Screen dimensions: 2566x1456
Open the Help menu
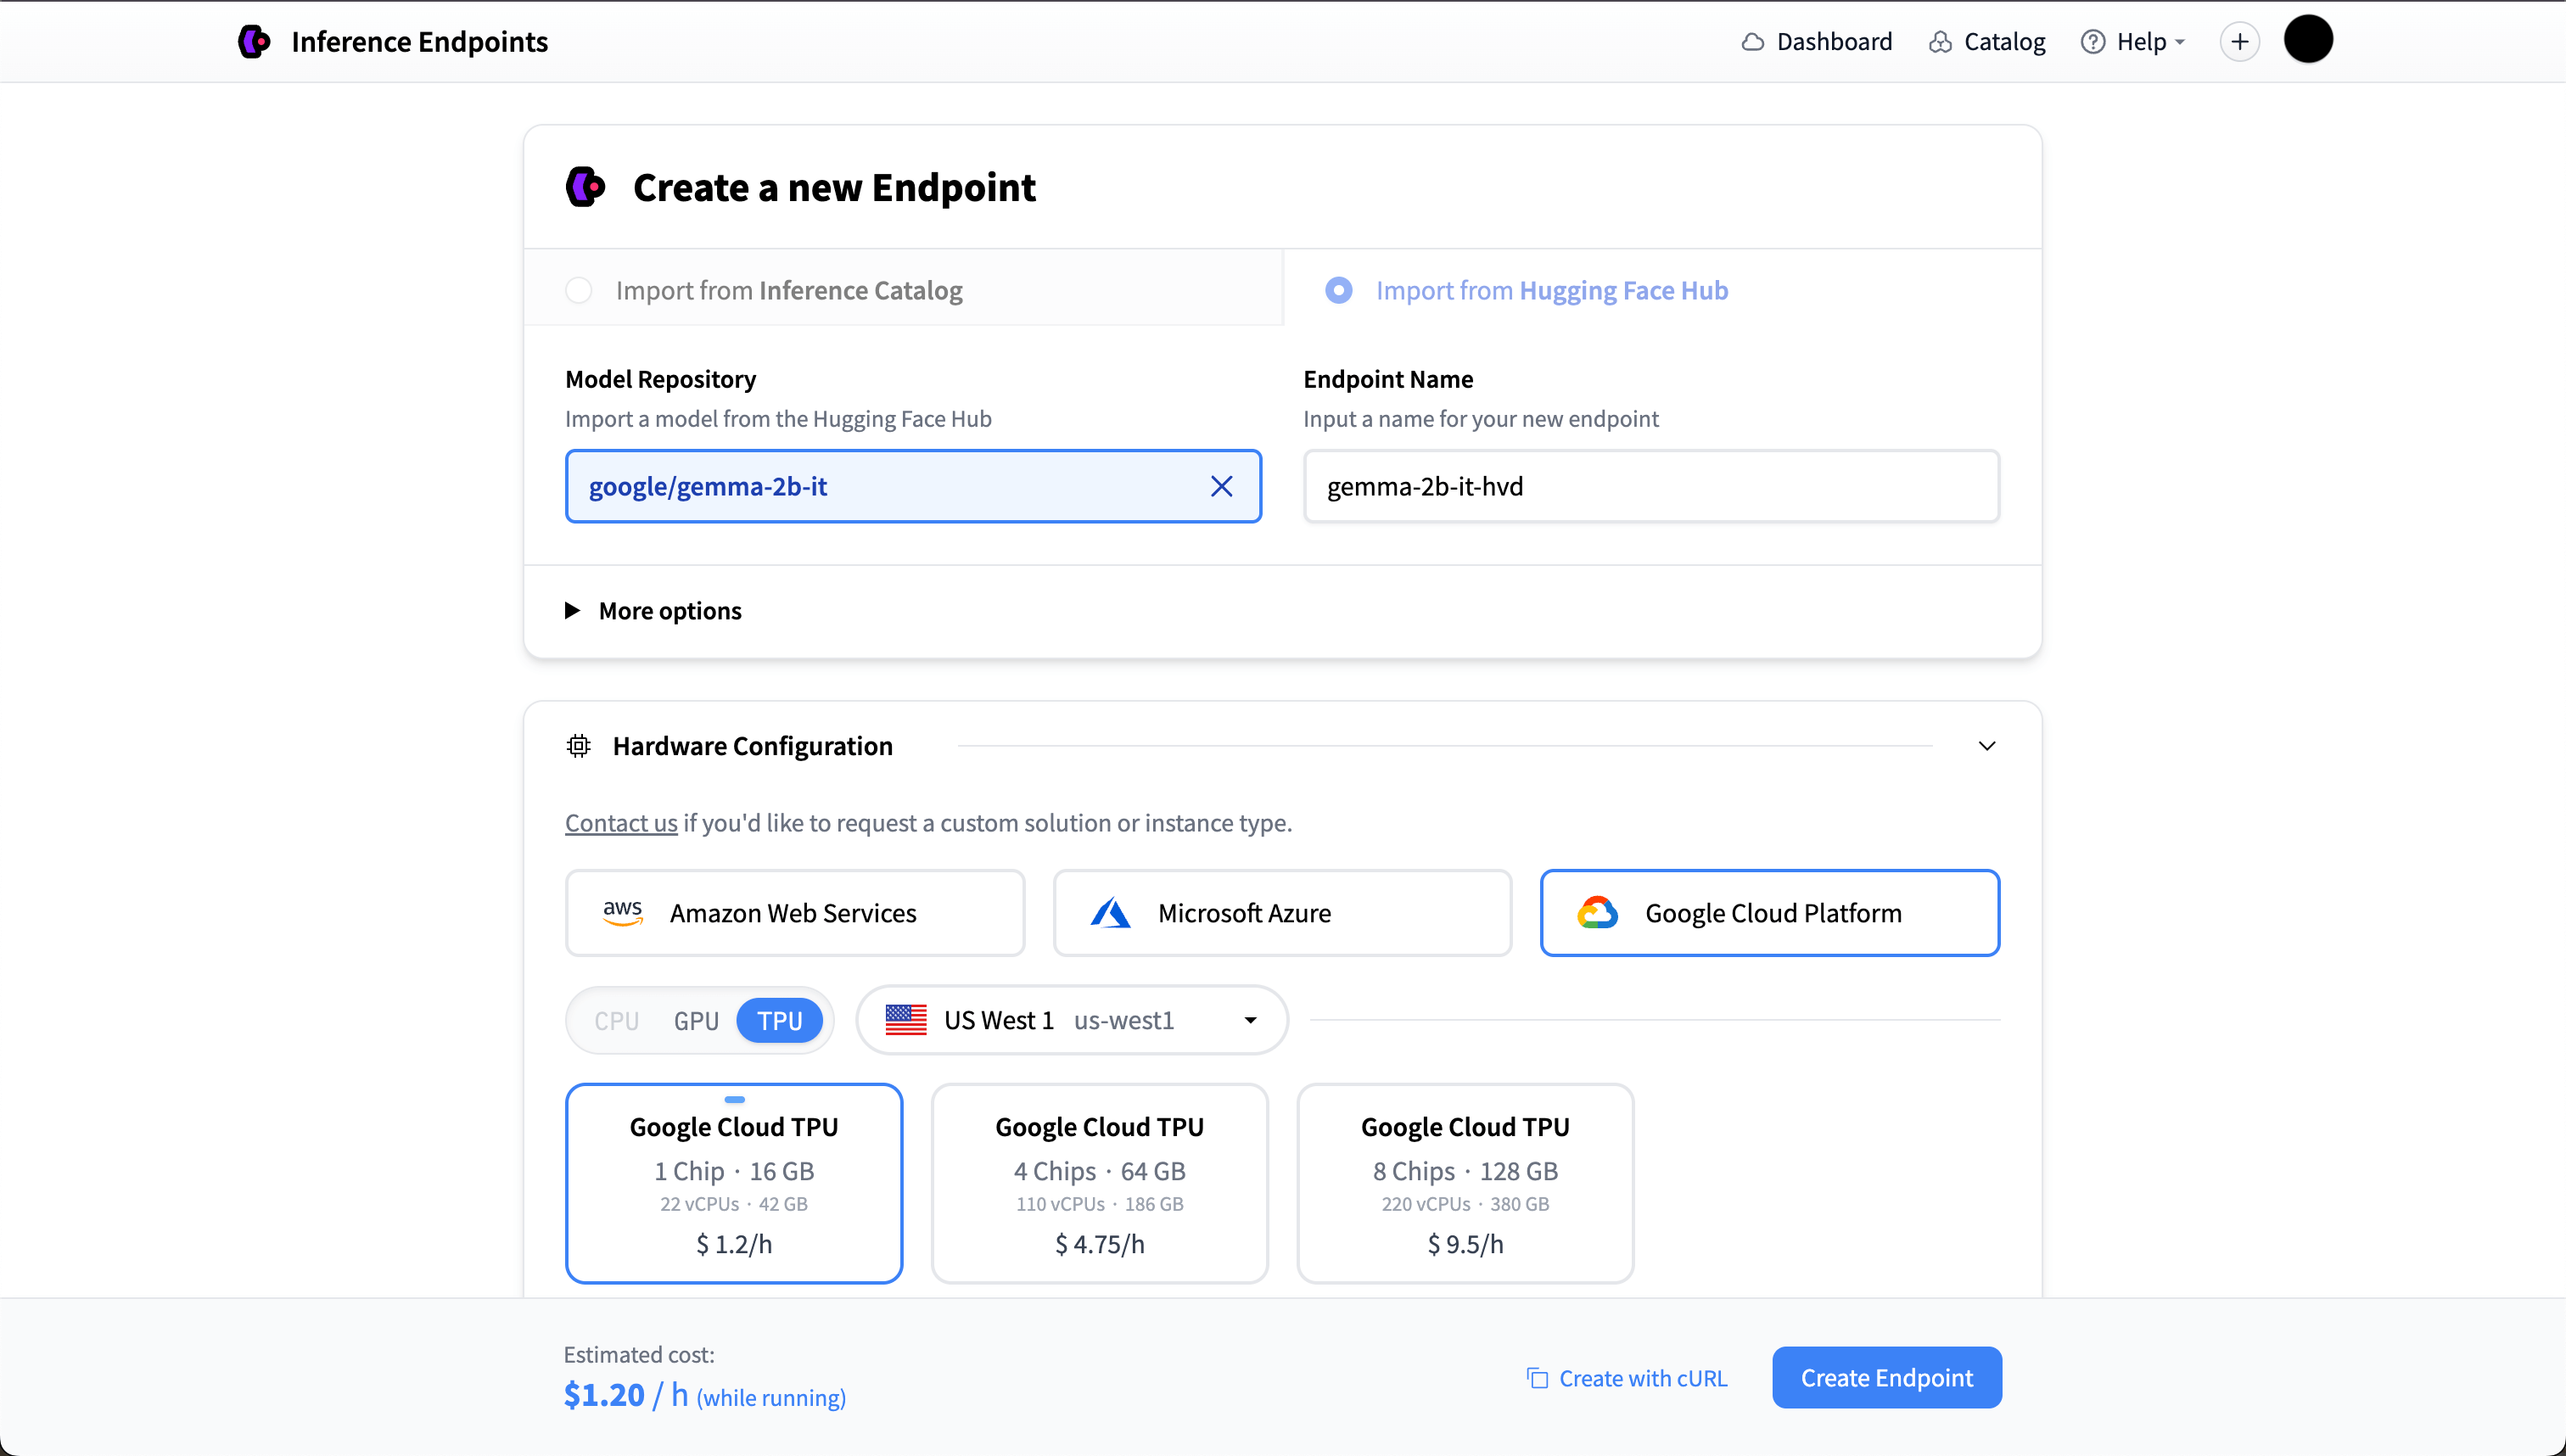[x=2133, y=41]
